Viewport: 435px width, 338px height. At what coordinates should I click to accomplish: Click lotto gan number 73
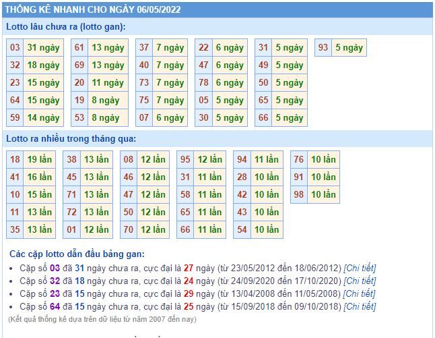(144, 82)
